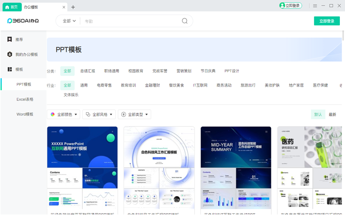The height and width of the screenshot is (215, 345).
Task: Select the 总结汇报 category filter
Action: pyautogui.click(x=88, y=71)
